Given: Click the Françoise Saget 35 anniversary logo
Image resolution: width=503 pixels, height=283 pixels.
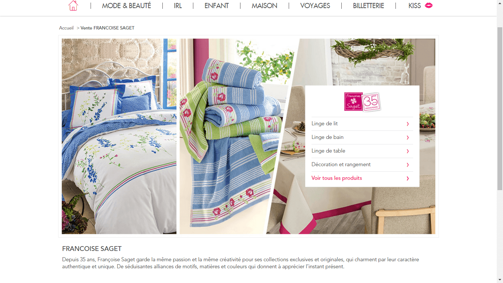Looking at the screenshot, I should [362, 102].
